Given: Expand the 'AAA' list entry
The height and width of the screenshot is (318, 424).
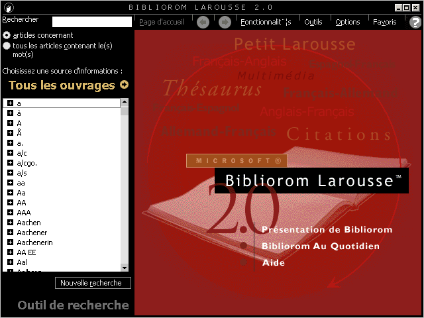Looking at the screenshot, I should pyautogui.click(x=11, y=212).
